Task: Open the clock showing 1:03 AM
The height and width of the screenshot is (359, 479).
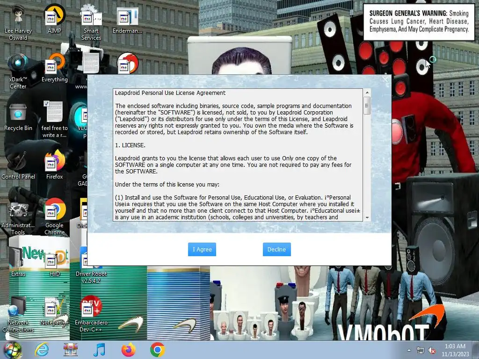Action: click(x=455, y=350)
